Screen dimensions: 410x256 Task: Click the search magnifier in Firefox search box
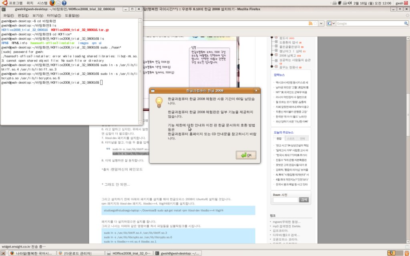[406, 24]
